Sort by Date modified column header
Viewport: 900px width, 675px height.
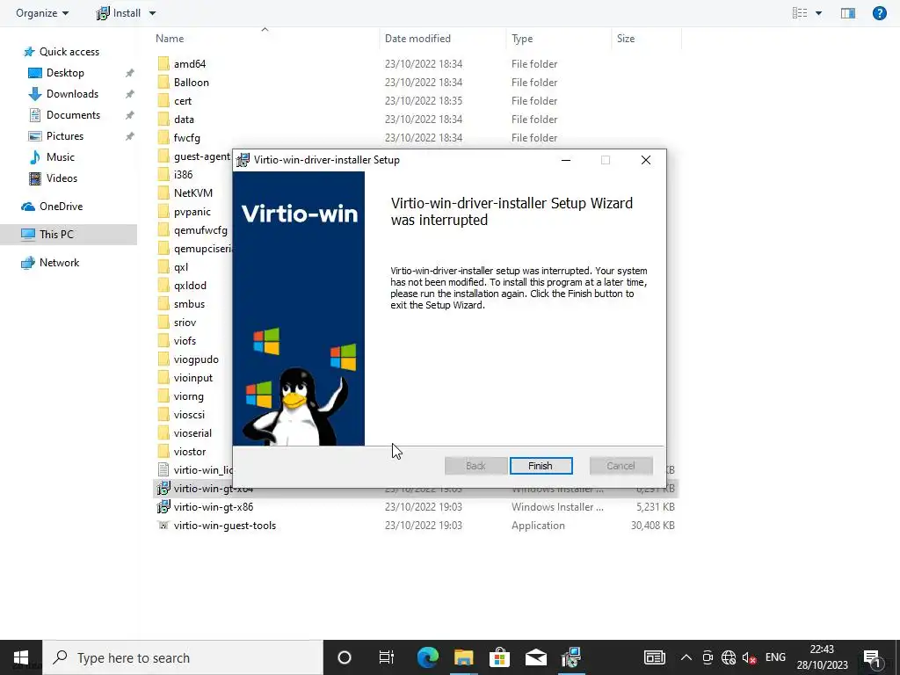pyautogui.click(x=417, y=39)
